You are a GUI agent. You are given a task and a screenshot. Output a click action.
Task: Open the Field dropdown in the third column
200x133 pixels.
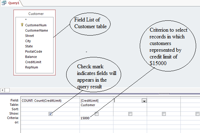click(x=144, y=101)
